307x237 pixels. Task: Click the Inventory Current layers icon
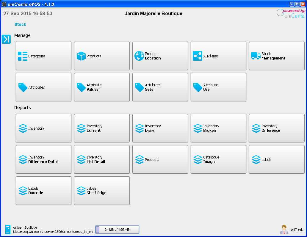[x=81, y=128]
